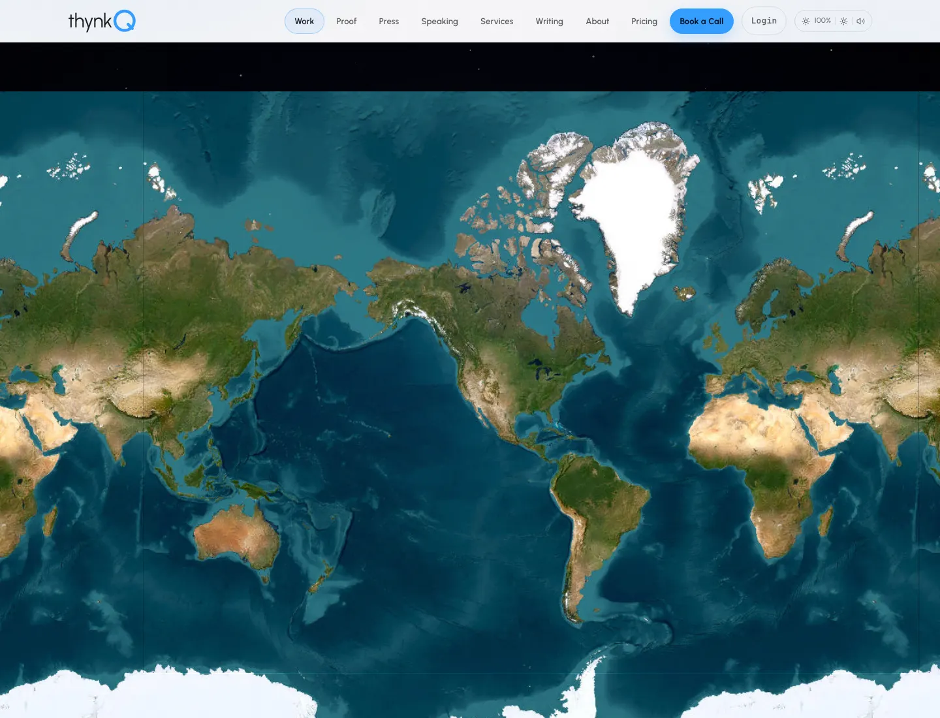Toggle the light theme sun icon
The image size is (940, 718).
(843, 21)
